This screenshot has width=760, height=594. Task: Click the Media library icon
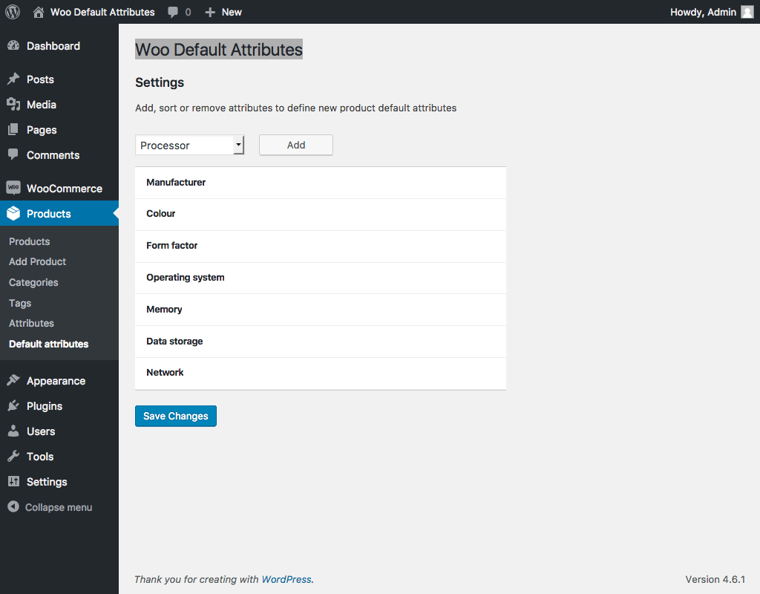coord(13,104)
